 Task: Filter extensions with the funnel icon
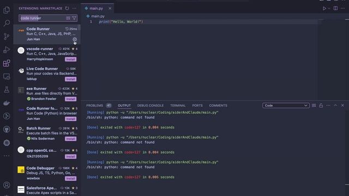pyautogui.click(x=74, y=18)
